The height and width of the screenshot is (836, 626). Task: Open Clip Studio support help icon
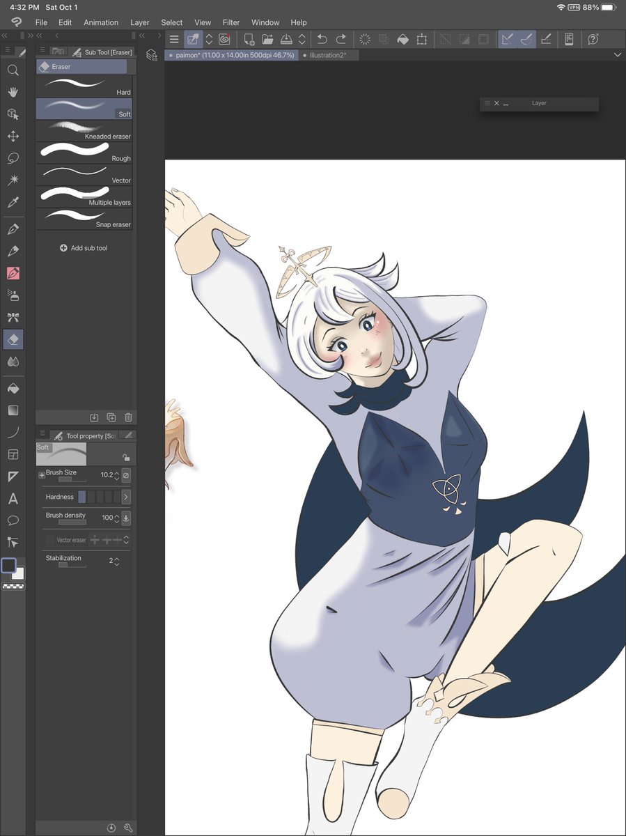tap(593, 40)
